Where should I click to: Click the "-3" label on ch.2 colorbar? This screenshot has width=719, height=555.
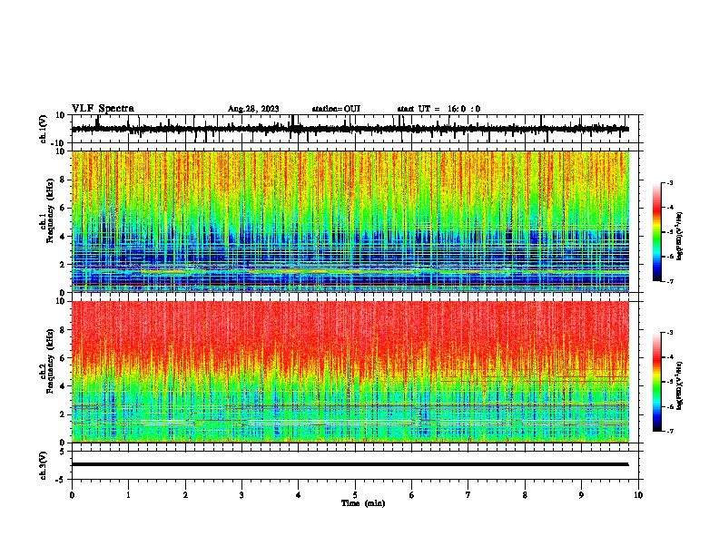[669, 333]
